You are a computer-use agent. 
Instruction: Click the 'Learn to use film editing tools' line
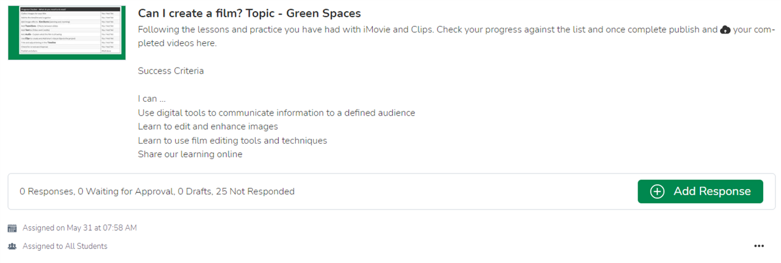232,141
